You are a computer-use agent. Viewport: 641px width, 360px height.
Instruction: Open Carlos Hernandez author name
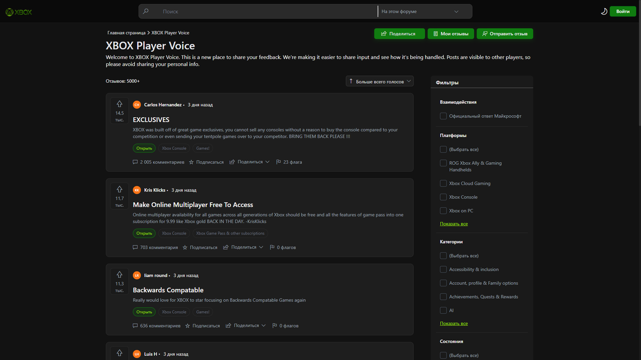point(163,105)
